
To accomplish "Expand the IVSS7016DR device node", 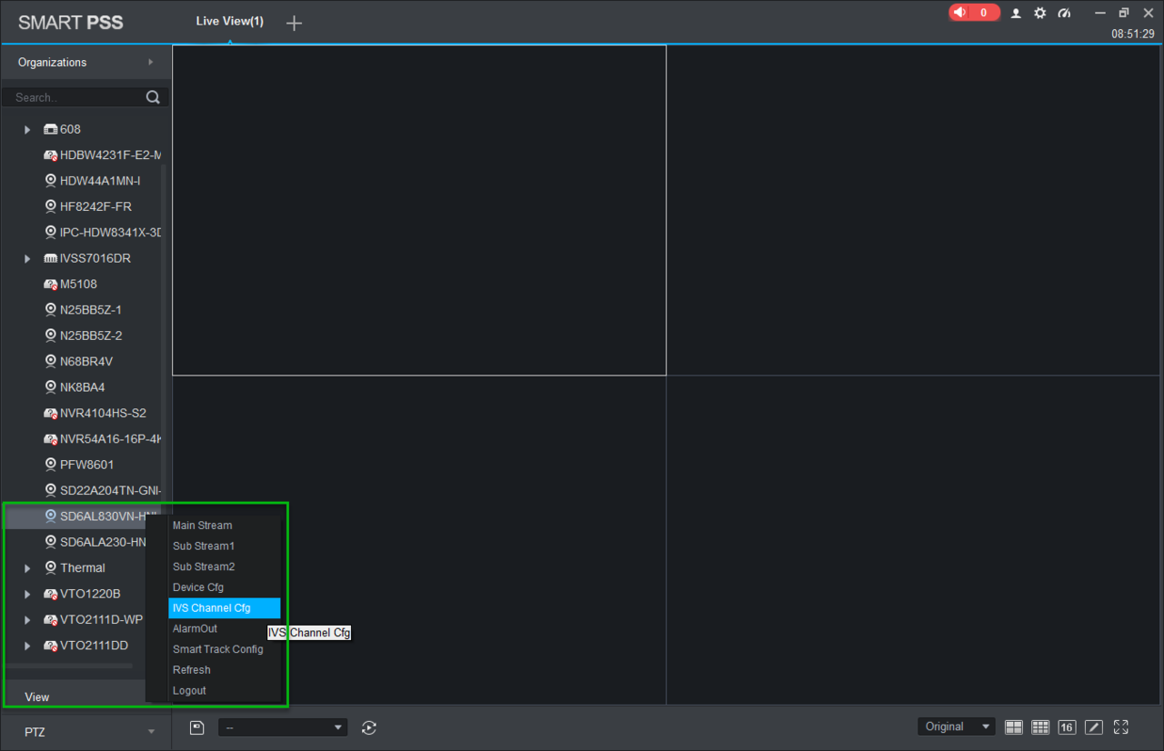I will click(x=27, y=259).
